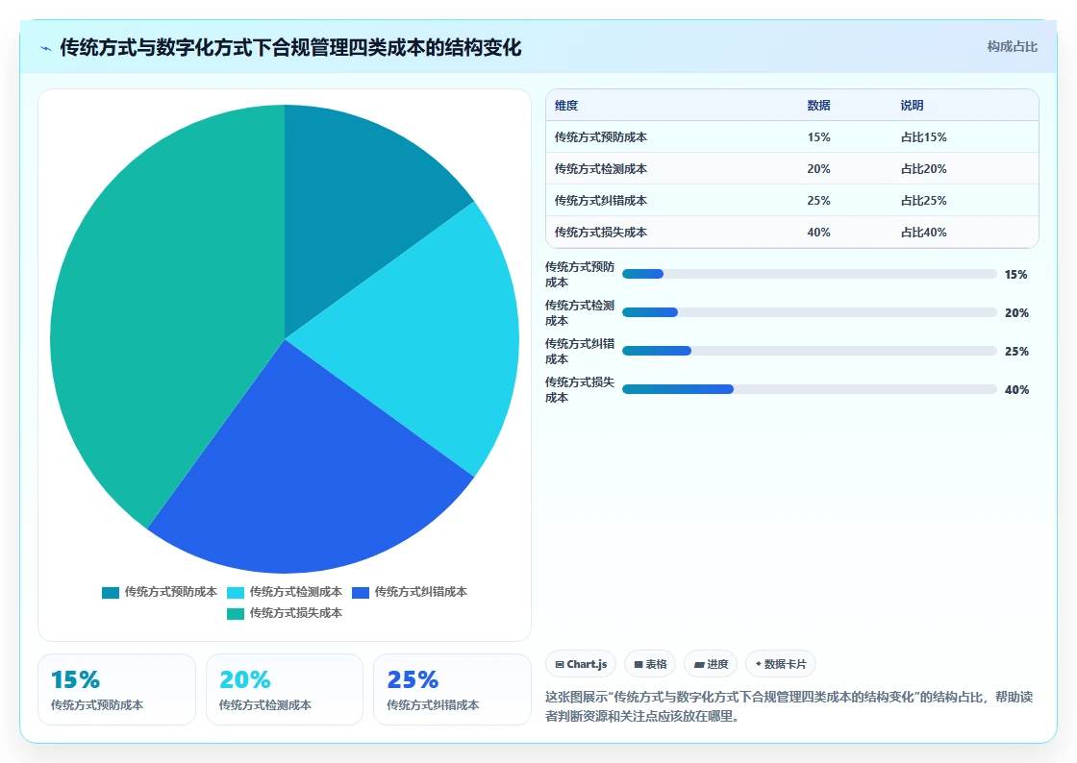Screen dimensions: 1077x763
Task: Click the description paragraph below tags
Action: click(789, 706)
